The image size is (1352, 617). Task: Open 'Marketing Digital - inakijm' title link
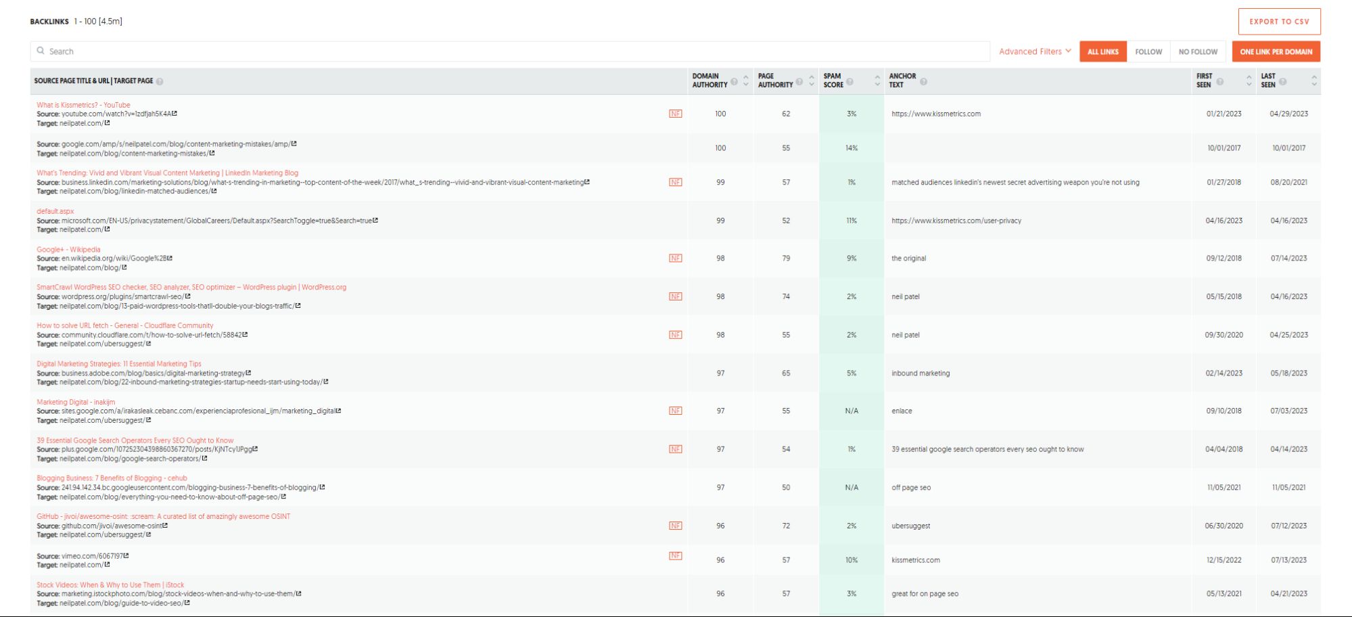click(x=76, y=402)
